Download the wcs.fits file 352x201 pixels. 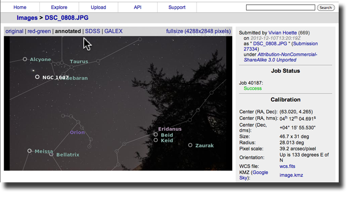coord(288,166)
